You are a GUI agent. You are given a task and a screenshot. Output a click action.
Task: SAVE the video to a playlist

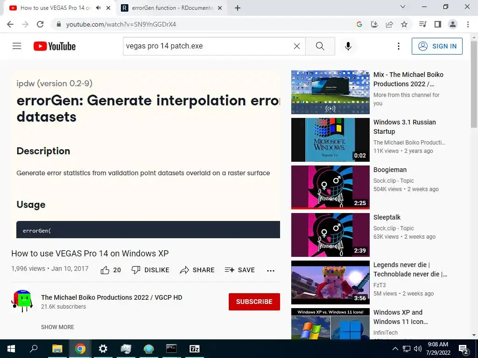click(x=239, y=270)
